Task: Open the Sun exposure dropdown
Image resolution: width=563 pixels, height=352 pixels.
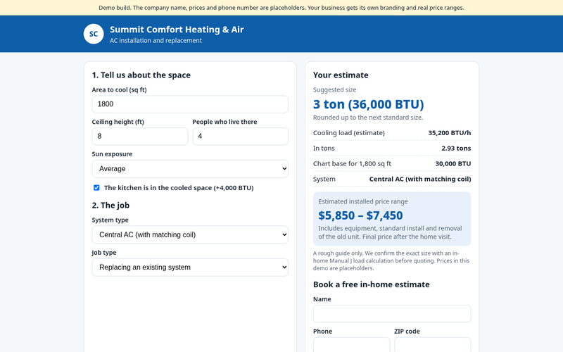Action: click(190, 169)
